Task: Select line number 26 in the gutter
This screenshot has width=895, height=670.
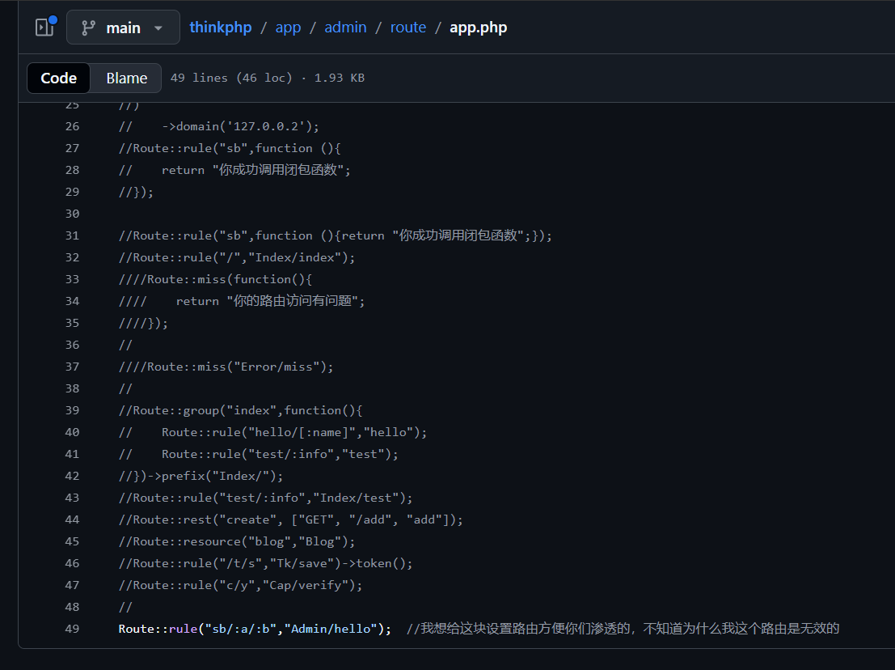Action: pyautogui.click(x=72, y=126)
